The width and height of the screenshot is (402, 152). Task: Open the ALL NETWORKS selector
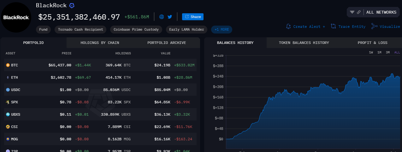[381, 12]
